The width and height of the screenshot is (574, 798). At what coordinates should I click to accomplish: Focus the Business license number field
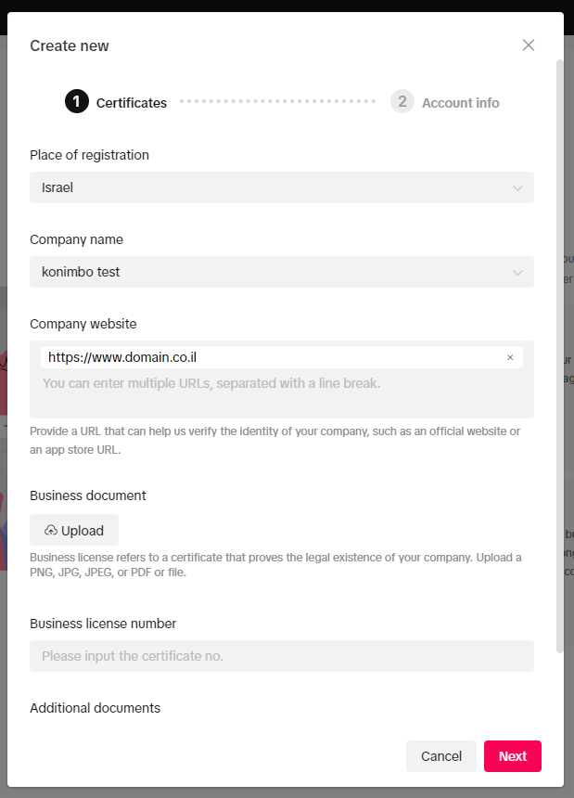pos(282,656)
